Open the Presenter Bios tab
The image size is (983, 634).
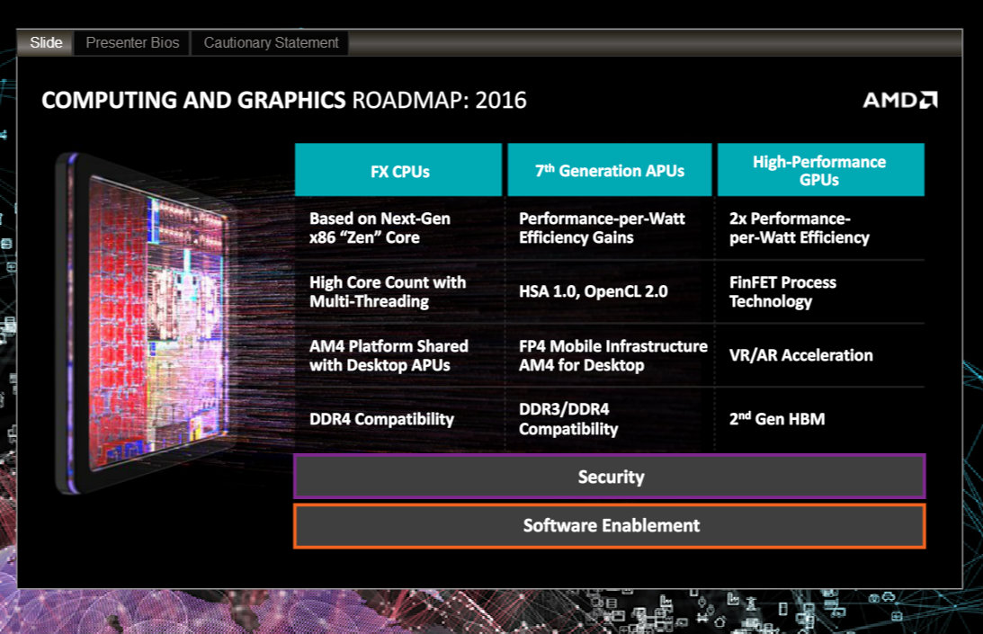132,42
